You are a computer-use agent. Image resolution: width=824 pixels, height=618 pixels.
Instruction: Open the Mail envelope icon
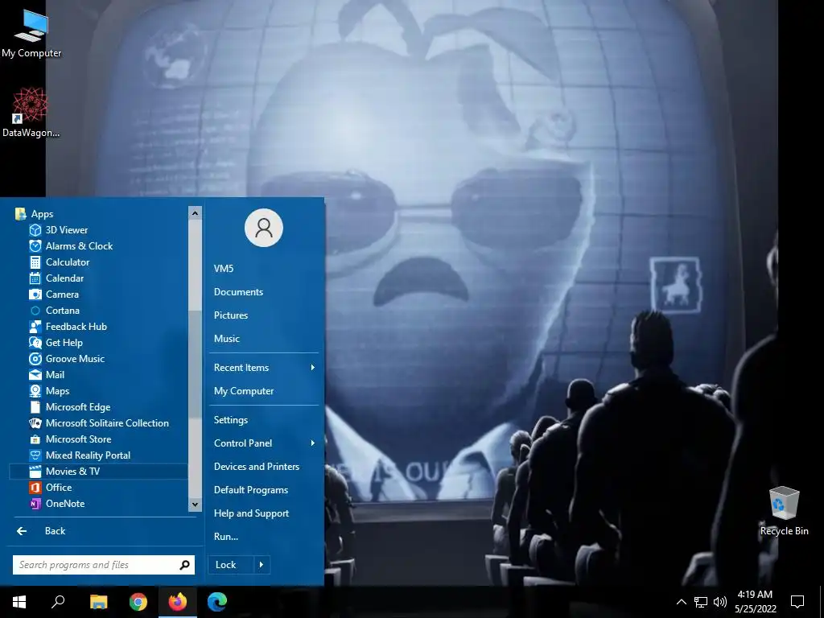pyautogui.click(x=35, y=375)
